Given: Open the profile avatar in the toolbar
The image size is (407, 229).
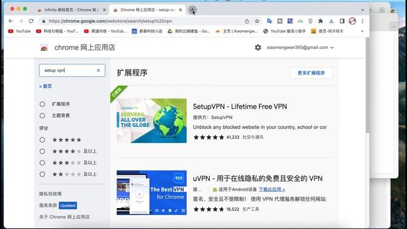Looking at the screenshot, I should [352, 21].
